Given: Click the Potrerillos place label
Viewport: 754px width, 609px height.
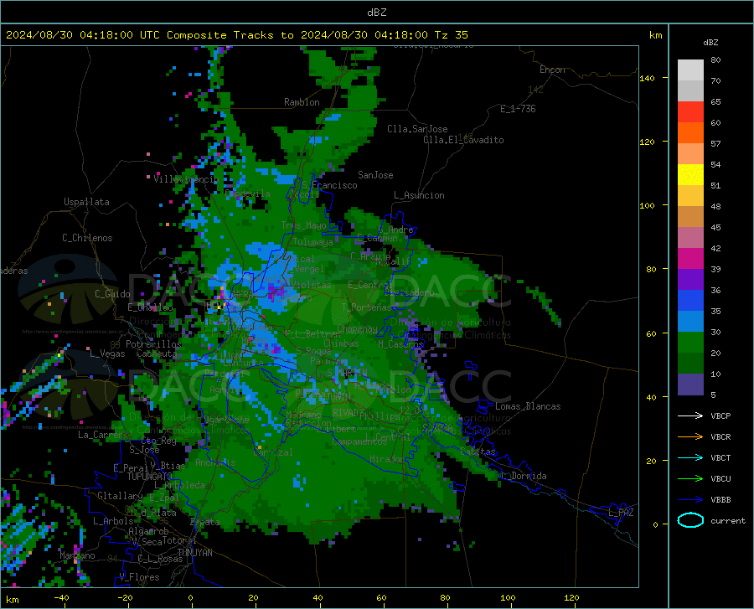Looking at the screenshot, I should (153, 344).
